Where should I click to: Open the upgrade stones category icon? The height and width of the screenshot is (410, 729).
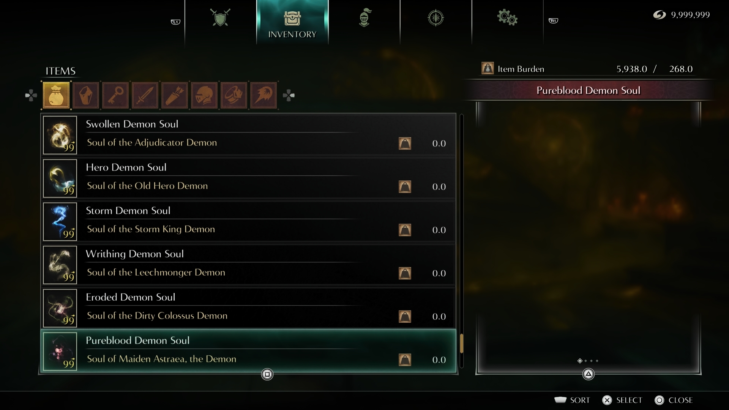86,95
